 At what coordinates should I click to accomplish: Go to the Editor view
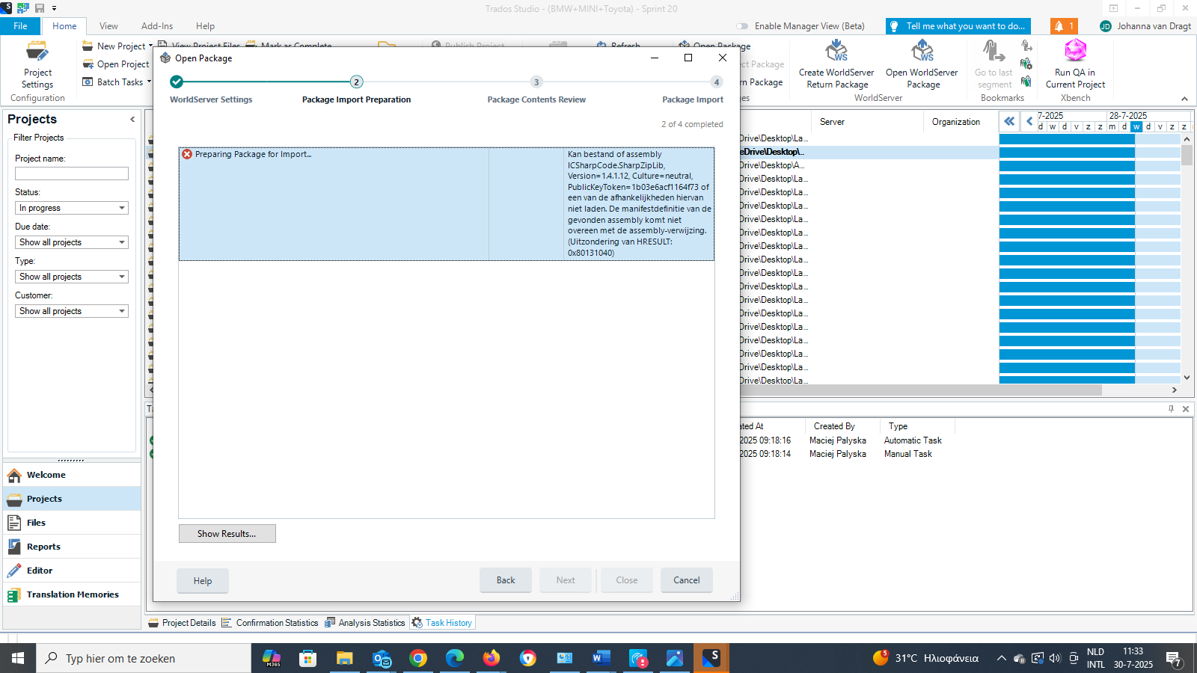72,571
